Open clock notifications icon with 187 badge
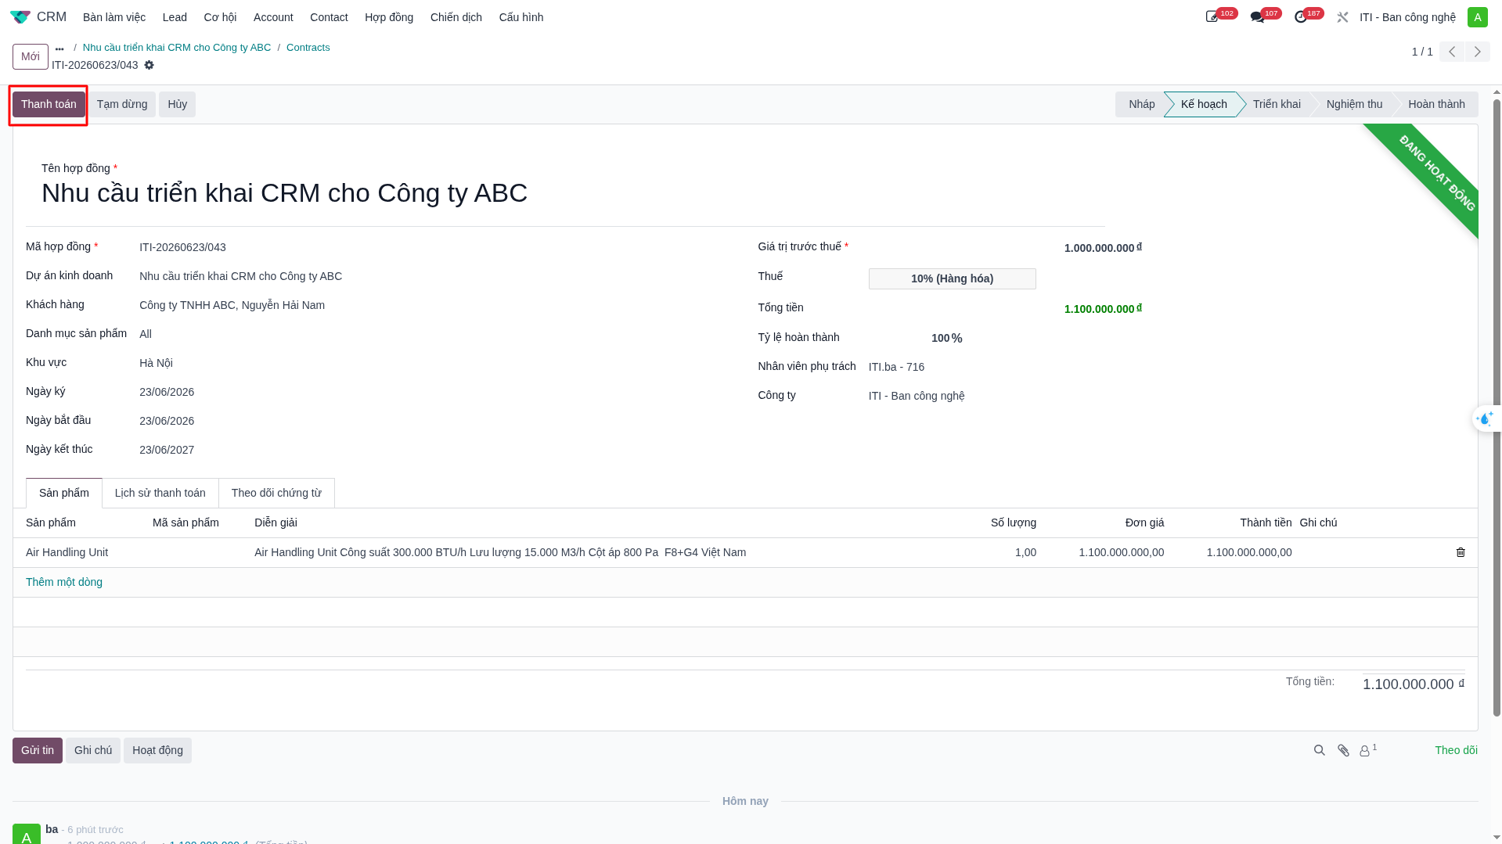Image resolution: width=1502 pixels, height=844 pixels. click(x=1301, y=17)
